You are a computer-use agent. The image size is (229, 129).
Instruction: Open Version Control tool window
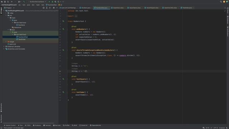coord(10,125)
